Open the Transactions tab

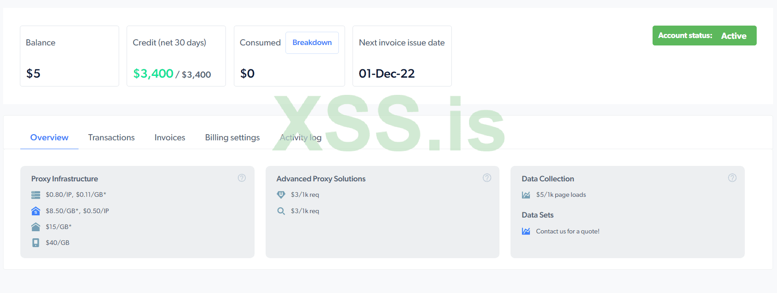pos(111,138)
